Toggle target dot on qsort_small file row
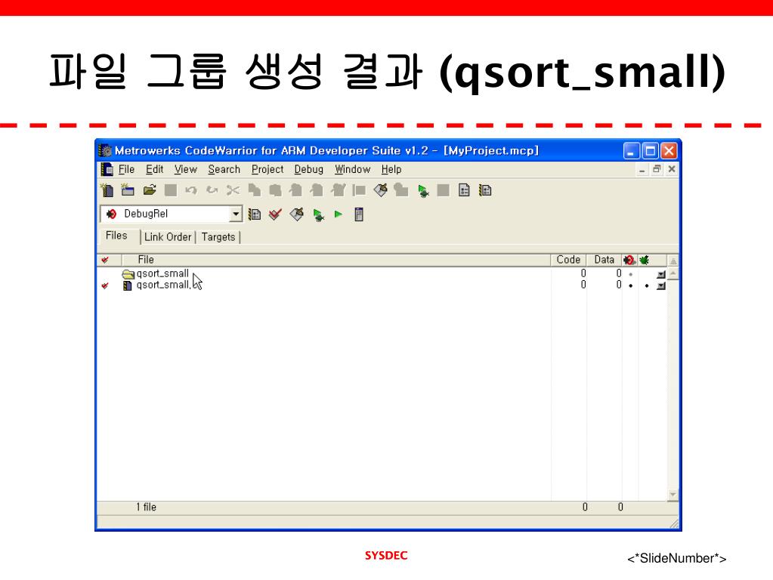The width and height of the screenshot is (773, 580). (630, 285)
